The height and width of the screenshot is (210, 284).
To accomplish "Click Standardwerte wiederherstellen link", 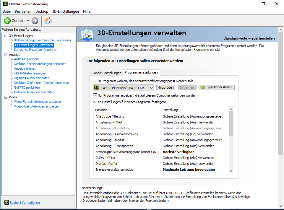I will 249,38.
